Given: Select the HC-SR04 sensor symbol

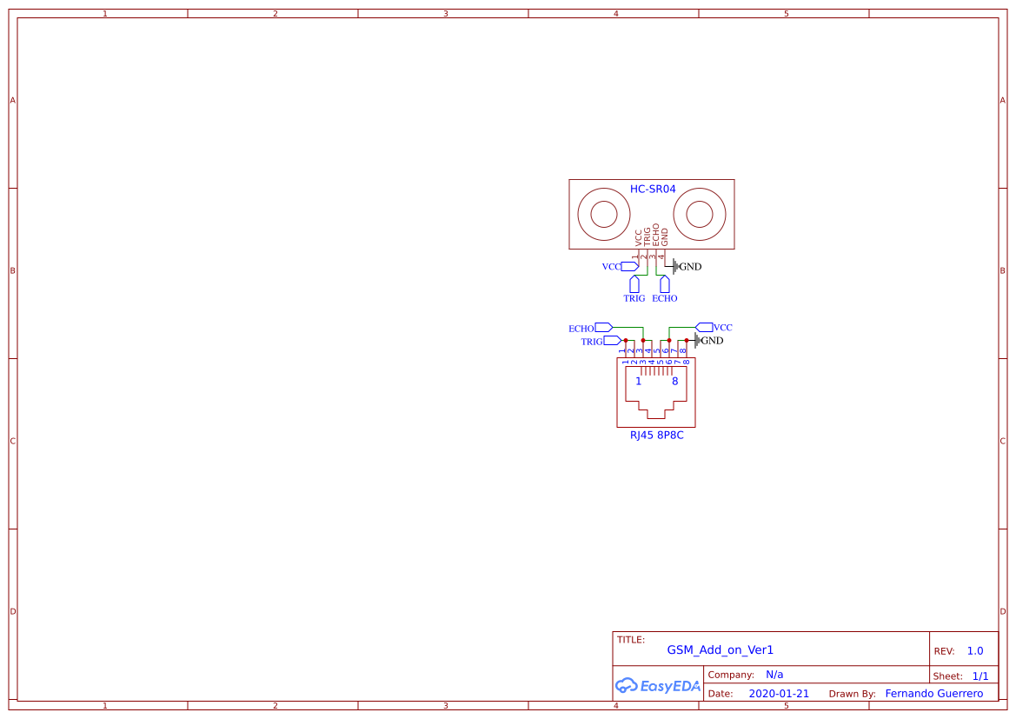Looking at the screenshot, I should click(x=652, y=214).
